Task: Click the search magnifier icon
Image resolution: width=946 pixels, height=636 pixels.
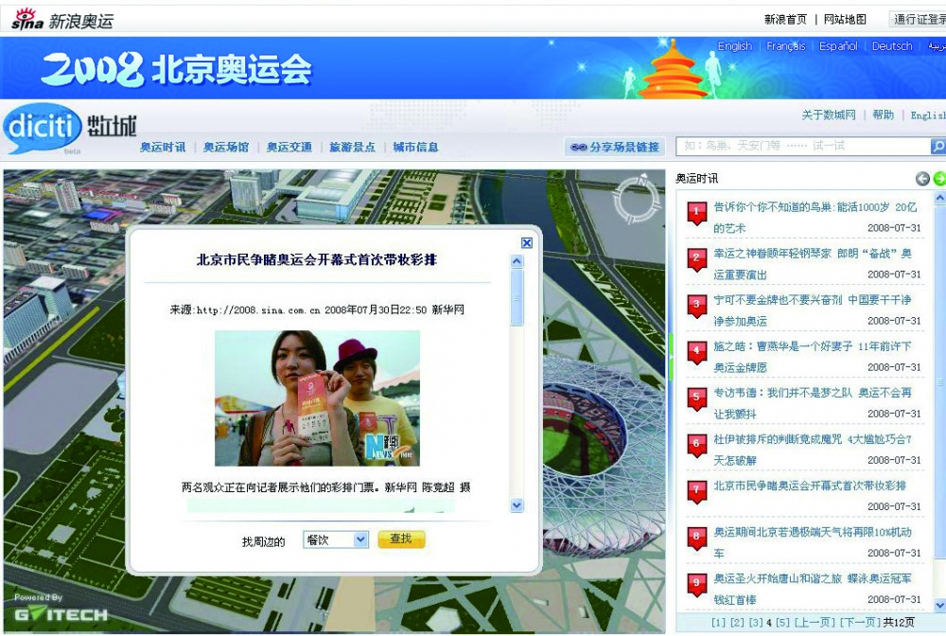Action: 937,147
